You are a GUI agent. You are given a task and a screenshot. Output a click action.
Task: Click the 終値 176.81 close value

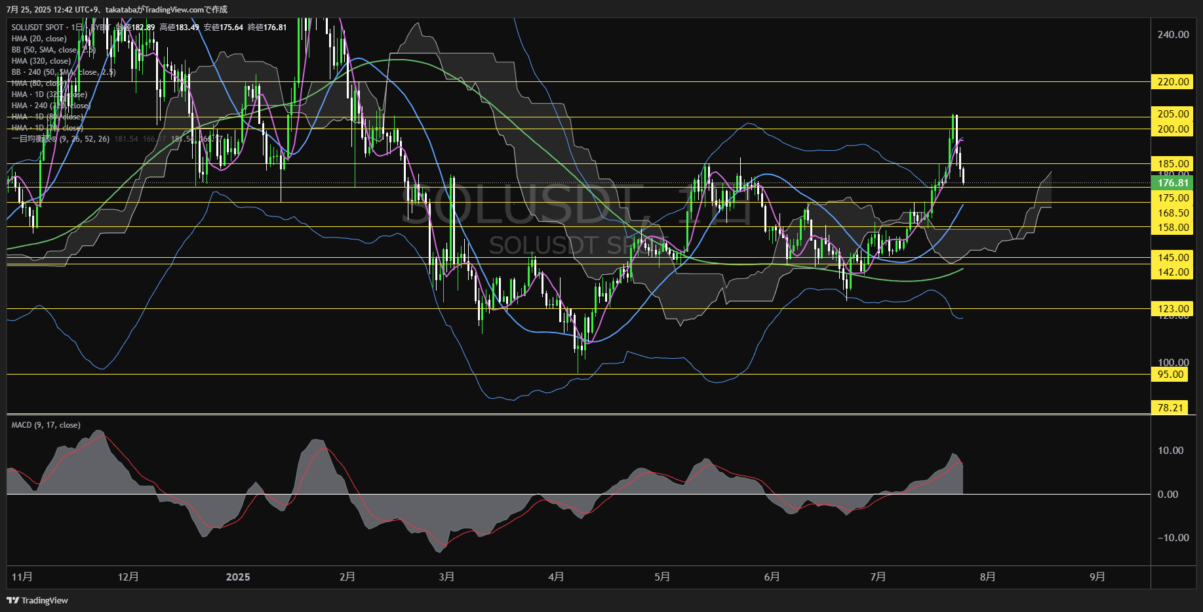click(267, 28)
